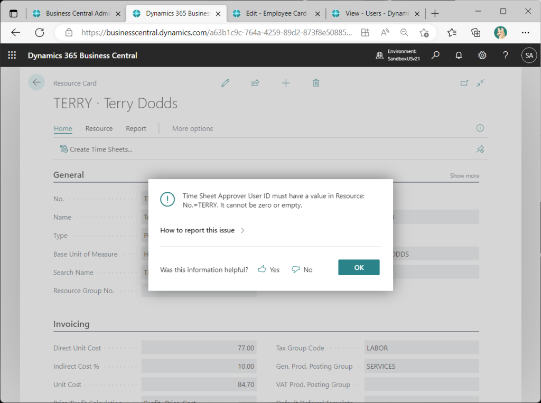
Task: Close the Edit - Employee Card browser tab
Action: click(x=318, y=14)
